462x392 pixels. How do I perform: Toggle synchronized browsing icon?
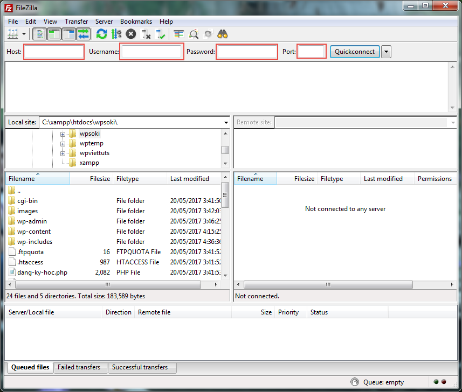pyautogui.click(x=208, y=34)
